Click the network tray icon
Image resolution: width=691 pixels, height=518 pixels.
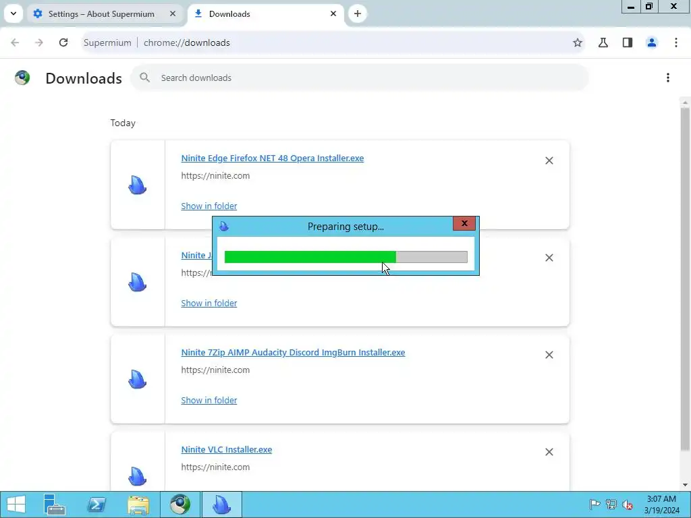pos(611,505)
